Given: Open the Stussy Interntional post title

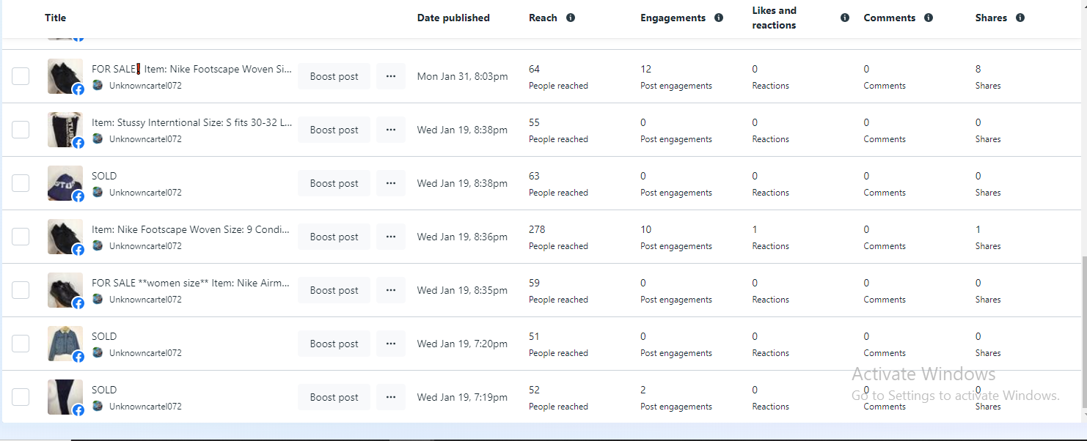Looking at the screenshot, I should click(191, 122).
